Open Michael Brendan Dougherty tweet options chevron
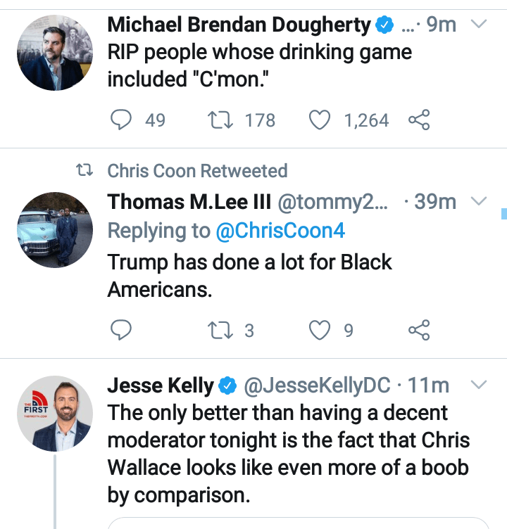The height and width of the screenshot is (529, 507). click(x=479, y=25)
